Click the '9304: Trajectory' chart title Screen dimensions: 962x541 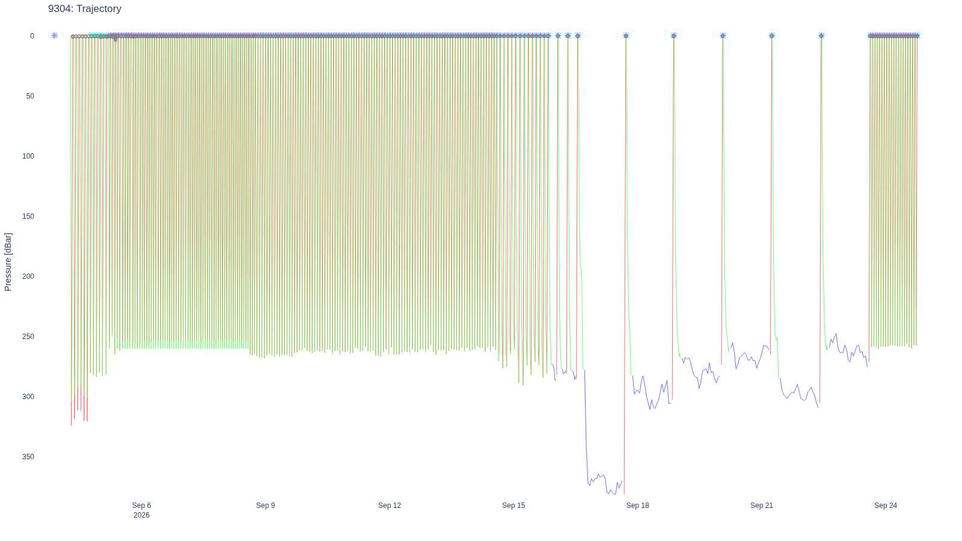[85, 9]
